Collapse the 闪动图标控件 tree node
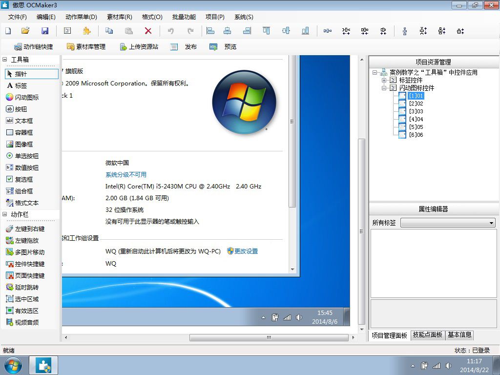The image size is (500, 375). 384,88
